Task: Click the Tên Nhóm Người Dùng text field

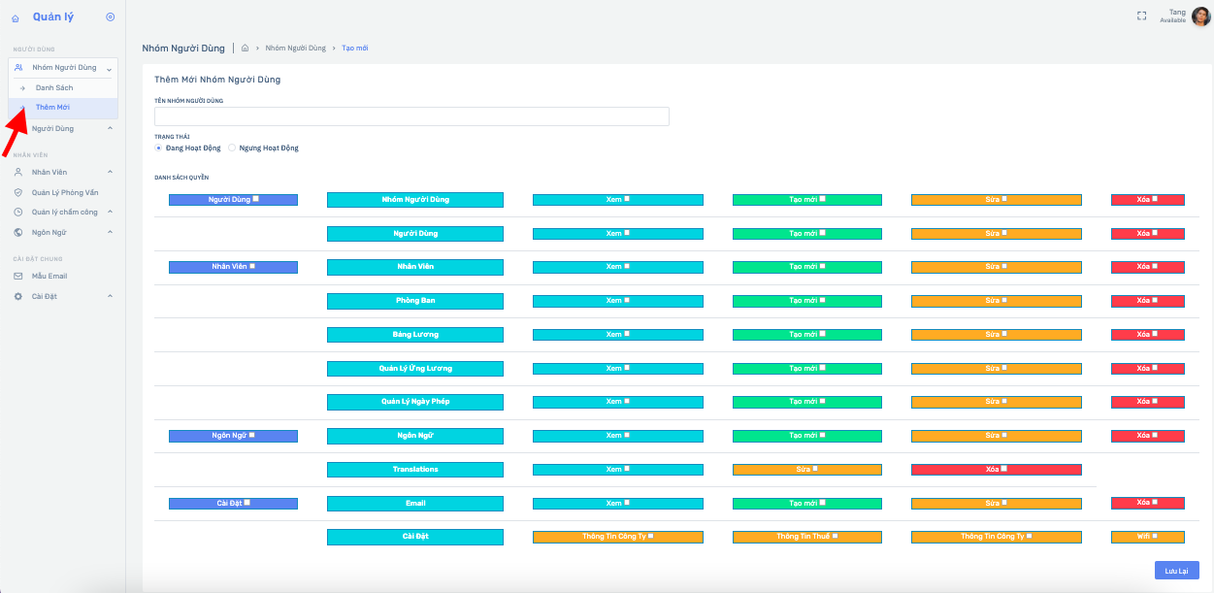Action: coord(411,116)
